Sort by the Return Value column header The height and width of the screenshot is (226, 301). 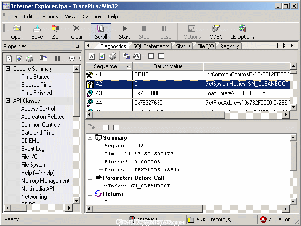pyautogui.click(x=167, y=66)
